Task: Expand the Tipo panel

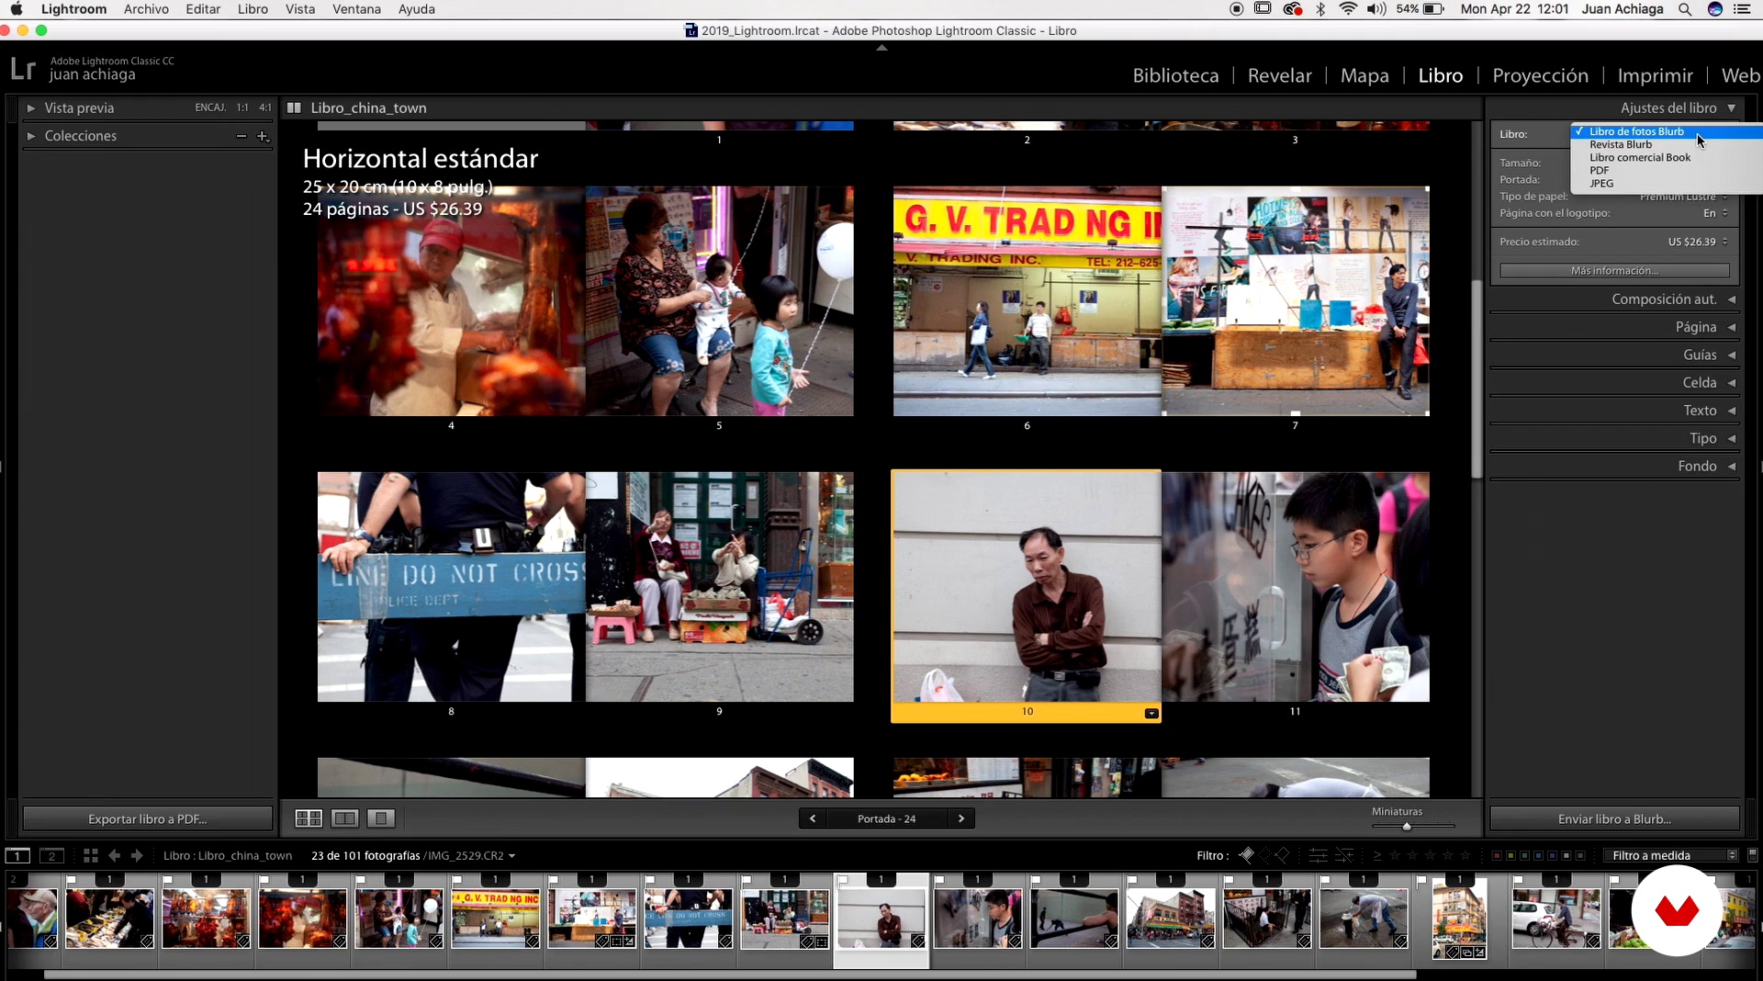Action: (1732, 439)
